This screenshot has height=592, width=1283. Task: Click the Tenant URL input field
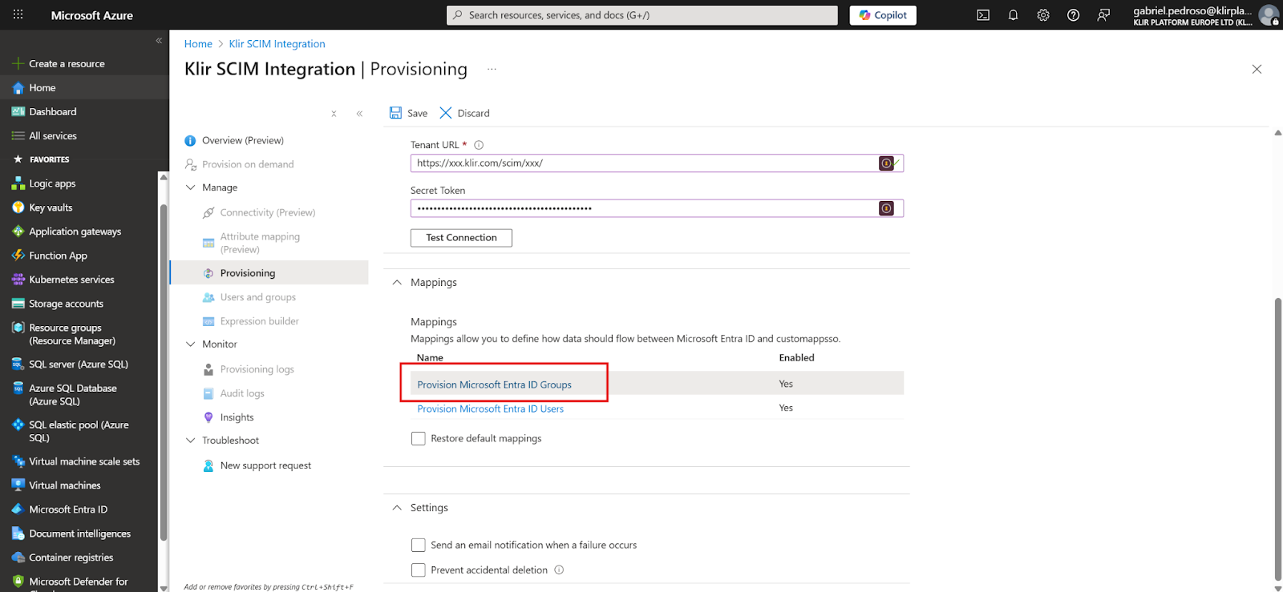coord(641,163)
